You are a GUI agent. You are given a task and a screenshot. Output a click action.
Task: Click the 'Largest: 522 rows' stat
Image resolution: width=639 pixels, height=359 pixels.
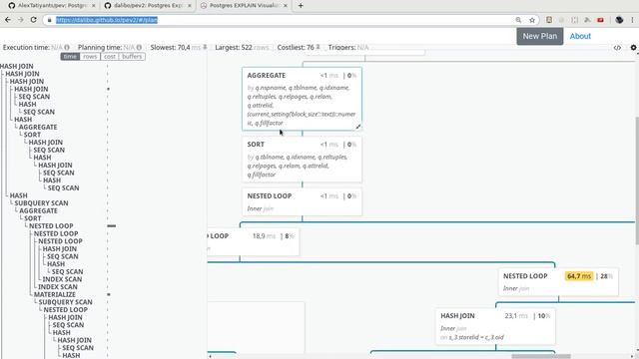point(242,47)
